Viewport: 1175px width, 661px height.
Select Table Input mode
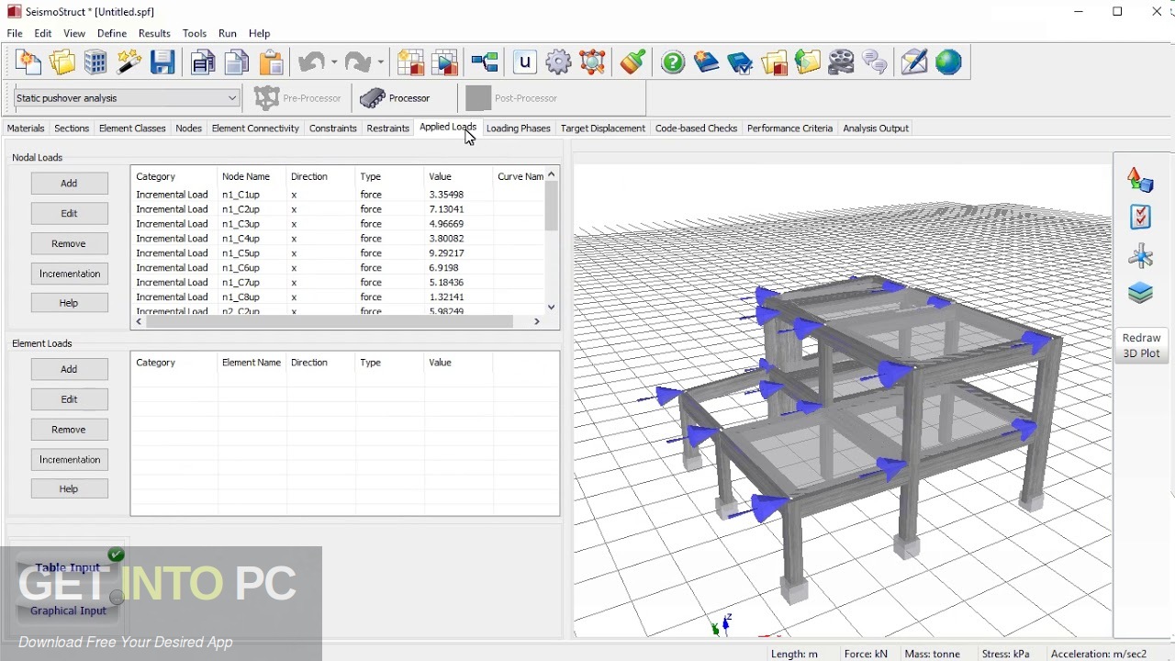pos(68,567)
